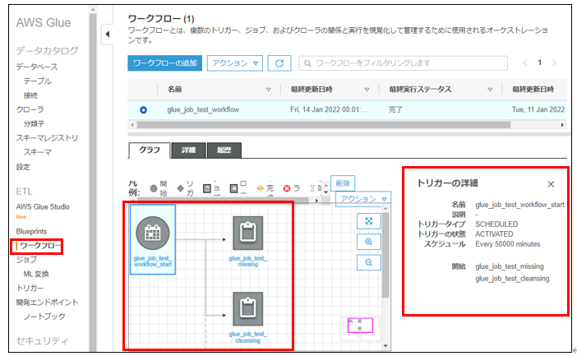Open テーブル in the sidebar
577x356 pixels.
(x=37, y=81)
